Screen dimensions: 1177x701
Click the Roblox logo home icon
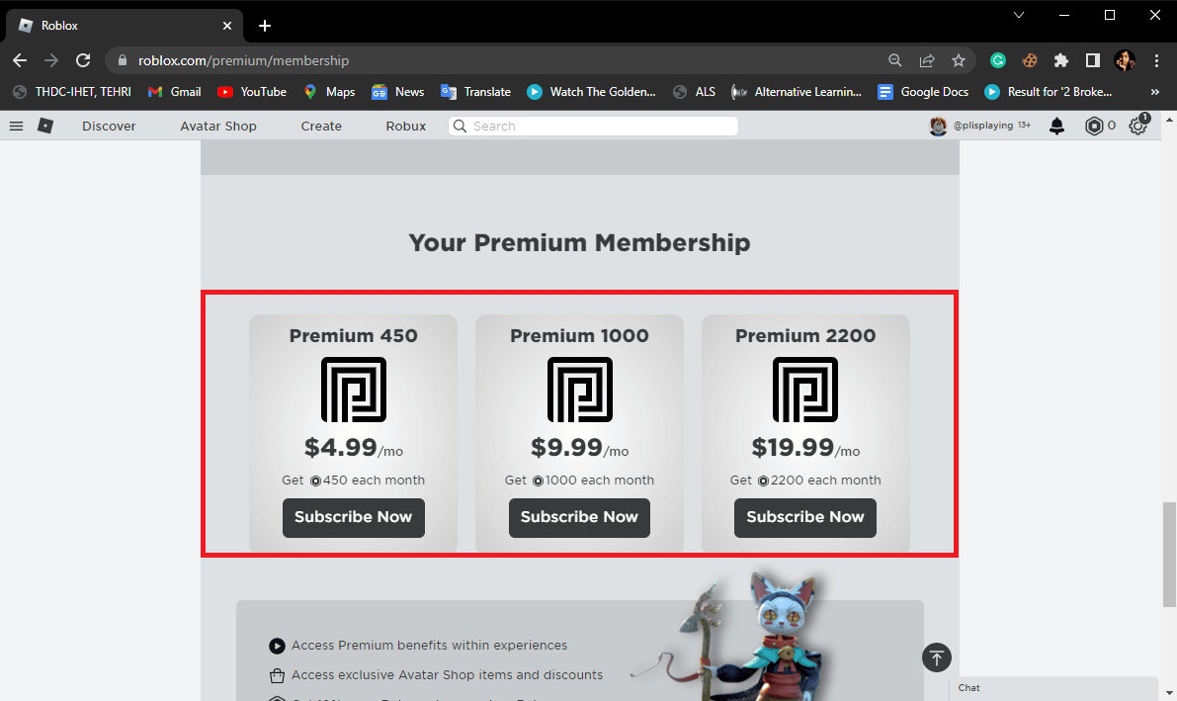coord(45,126)
